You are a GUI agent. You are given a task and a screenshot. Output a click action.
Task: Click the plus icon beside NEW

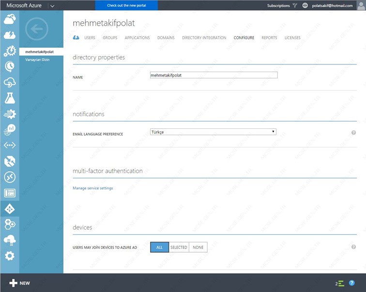click(x=13, y=283)
